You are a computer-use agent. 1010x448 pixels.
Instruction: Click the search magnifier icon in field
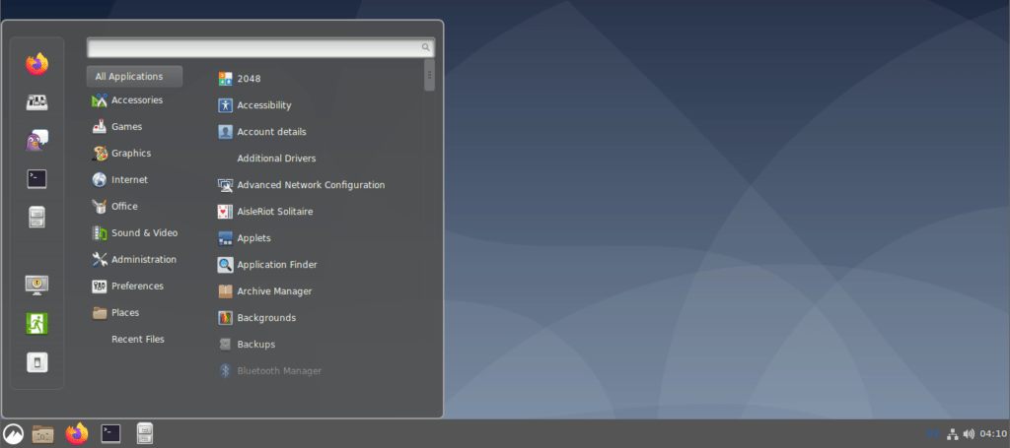pos(426,47)
